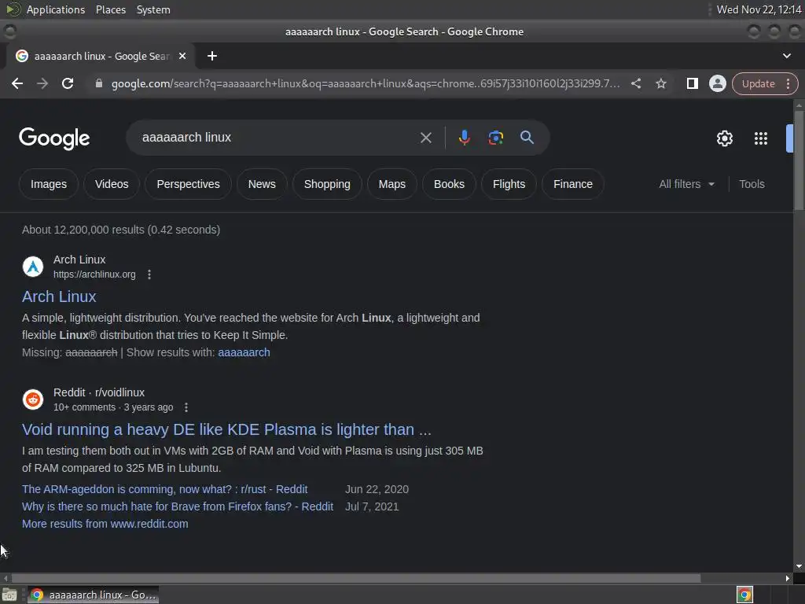Open Chrome side panel
The image size is (805, 604).
pos(692,83)
